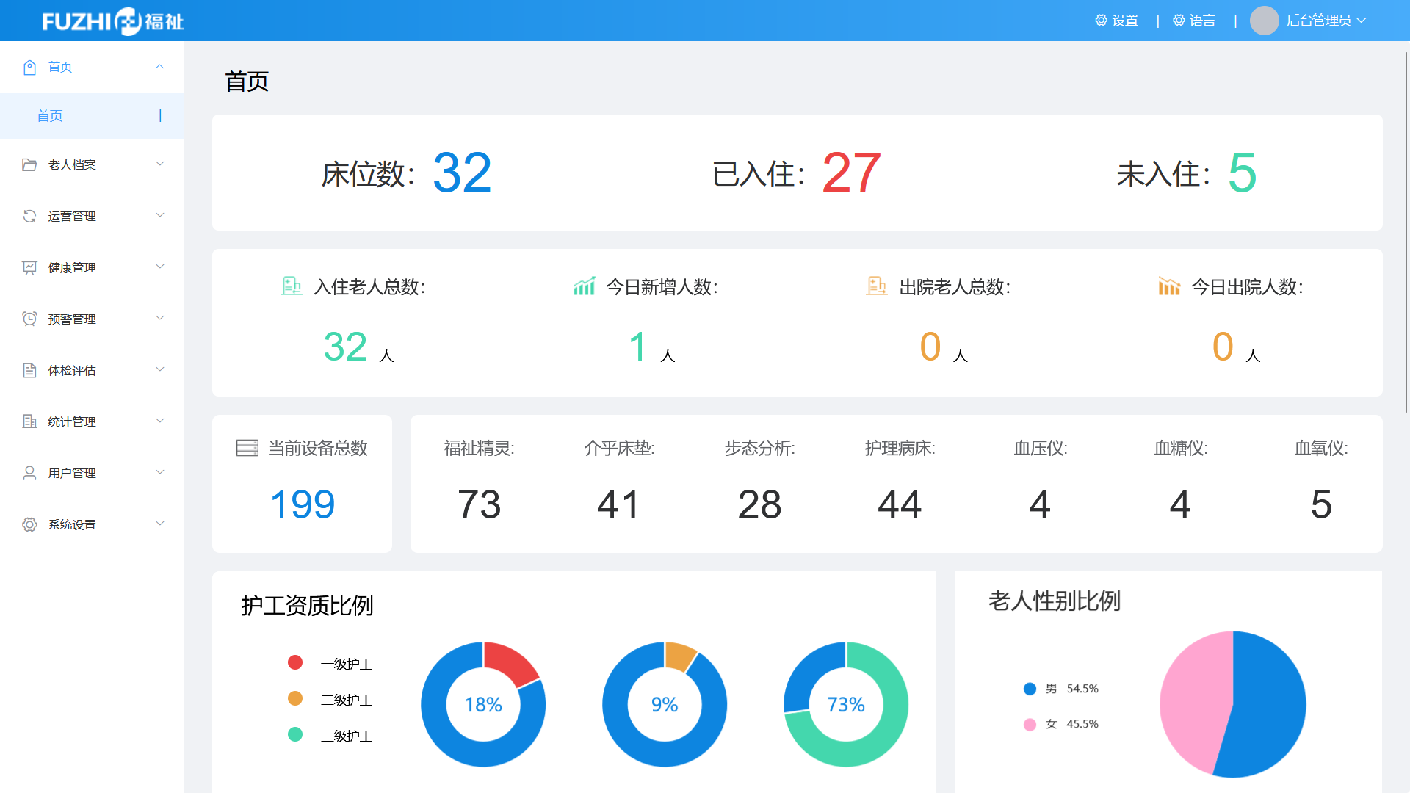The height and width of the screenshot is (793, 1410).
Task: Expand the 用户管理 chevron
Action: click(x=159, y=472)
